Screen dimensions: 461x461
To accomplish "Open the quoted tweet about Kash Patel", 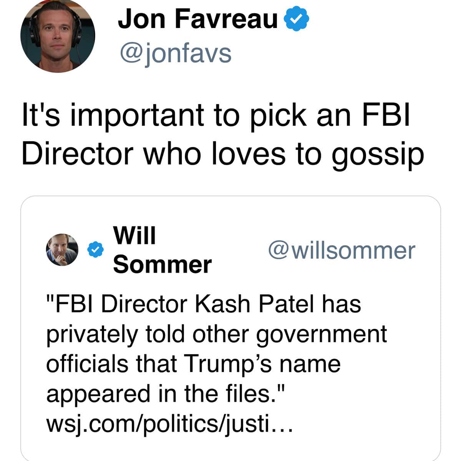I will pyautogui.click(x=230, y=328).
